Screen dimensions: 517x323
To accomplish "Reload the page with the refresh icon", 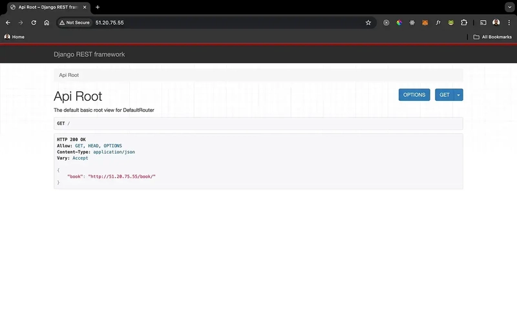I will click(34, 23).
